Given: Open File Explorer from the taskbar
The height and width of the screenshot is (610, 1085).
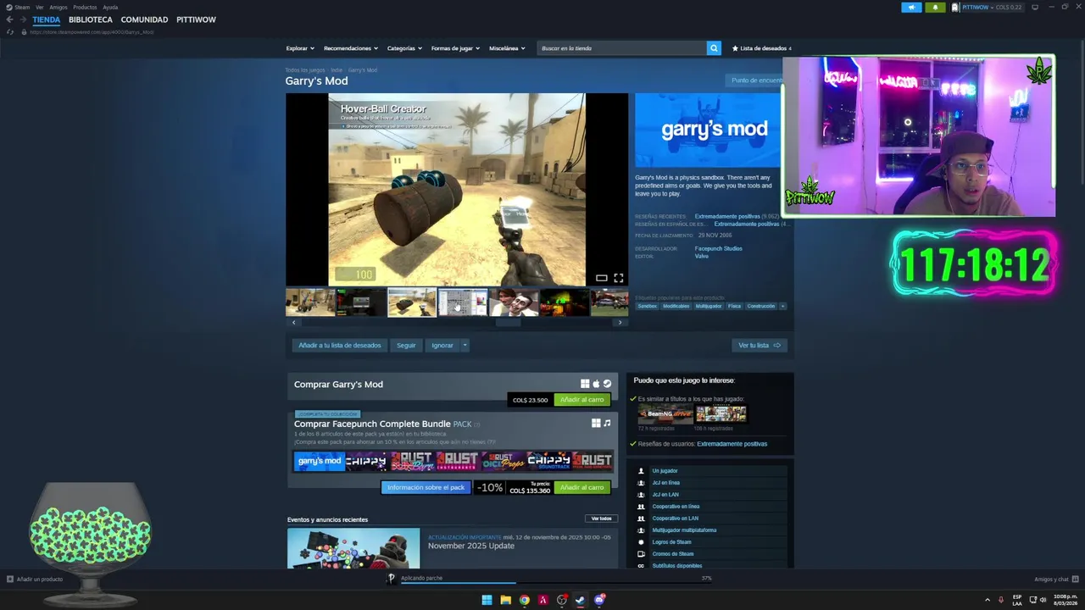Looking at the screenshot, I should click(x=506, y=600).
